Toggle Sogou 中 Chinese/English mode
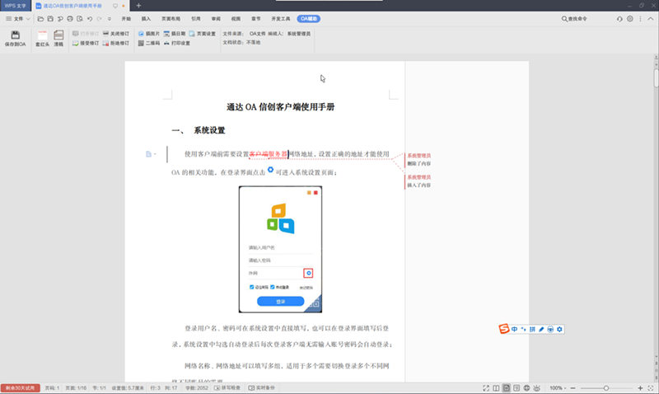This screenshot has height=394, width=659. click(514, 329)
